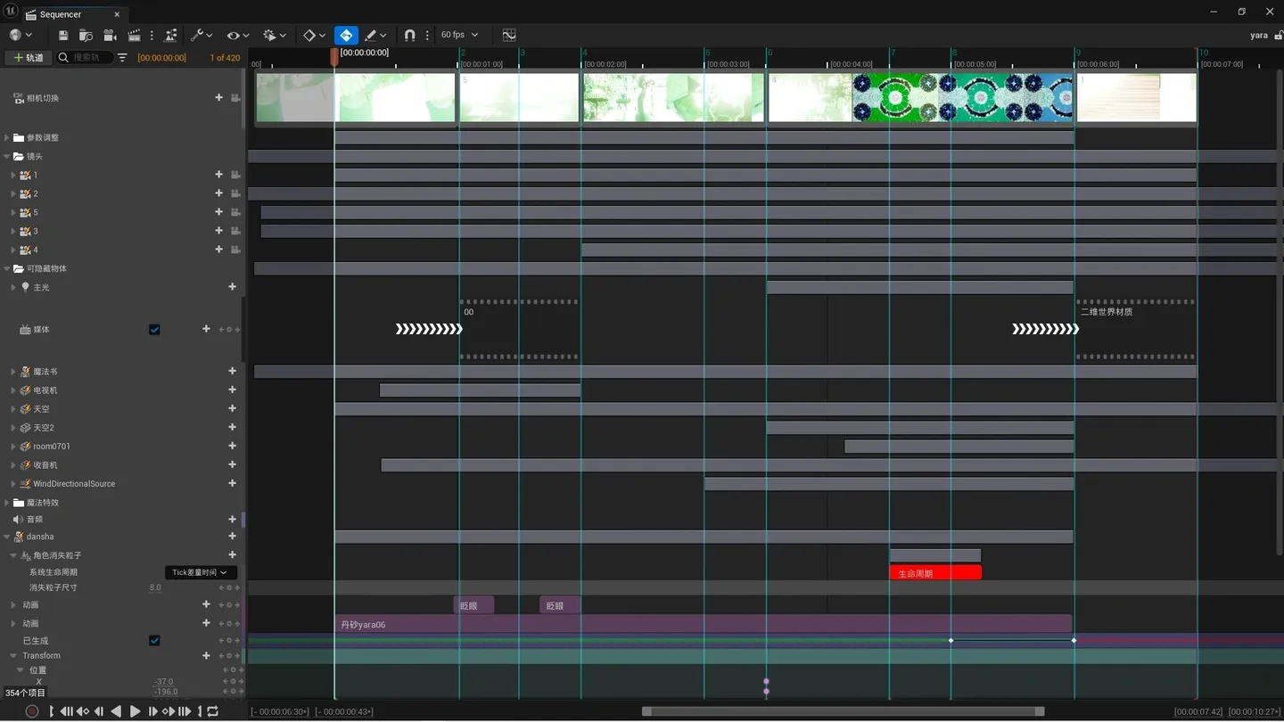Click the horizontal timeline scrollbar
Viewport: 1284px width, 722px height.
[843, 711]
